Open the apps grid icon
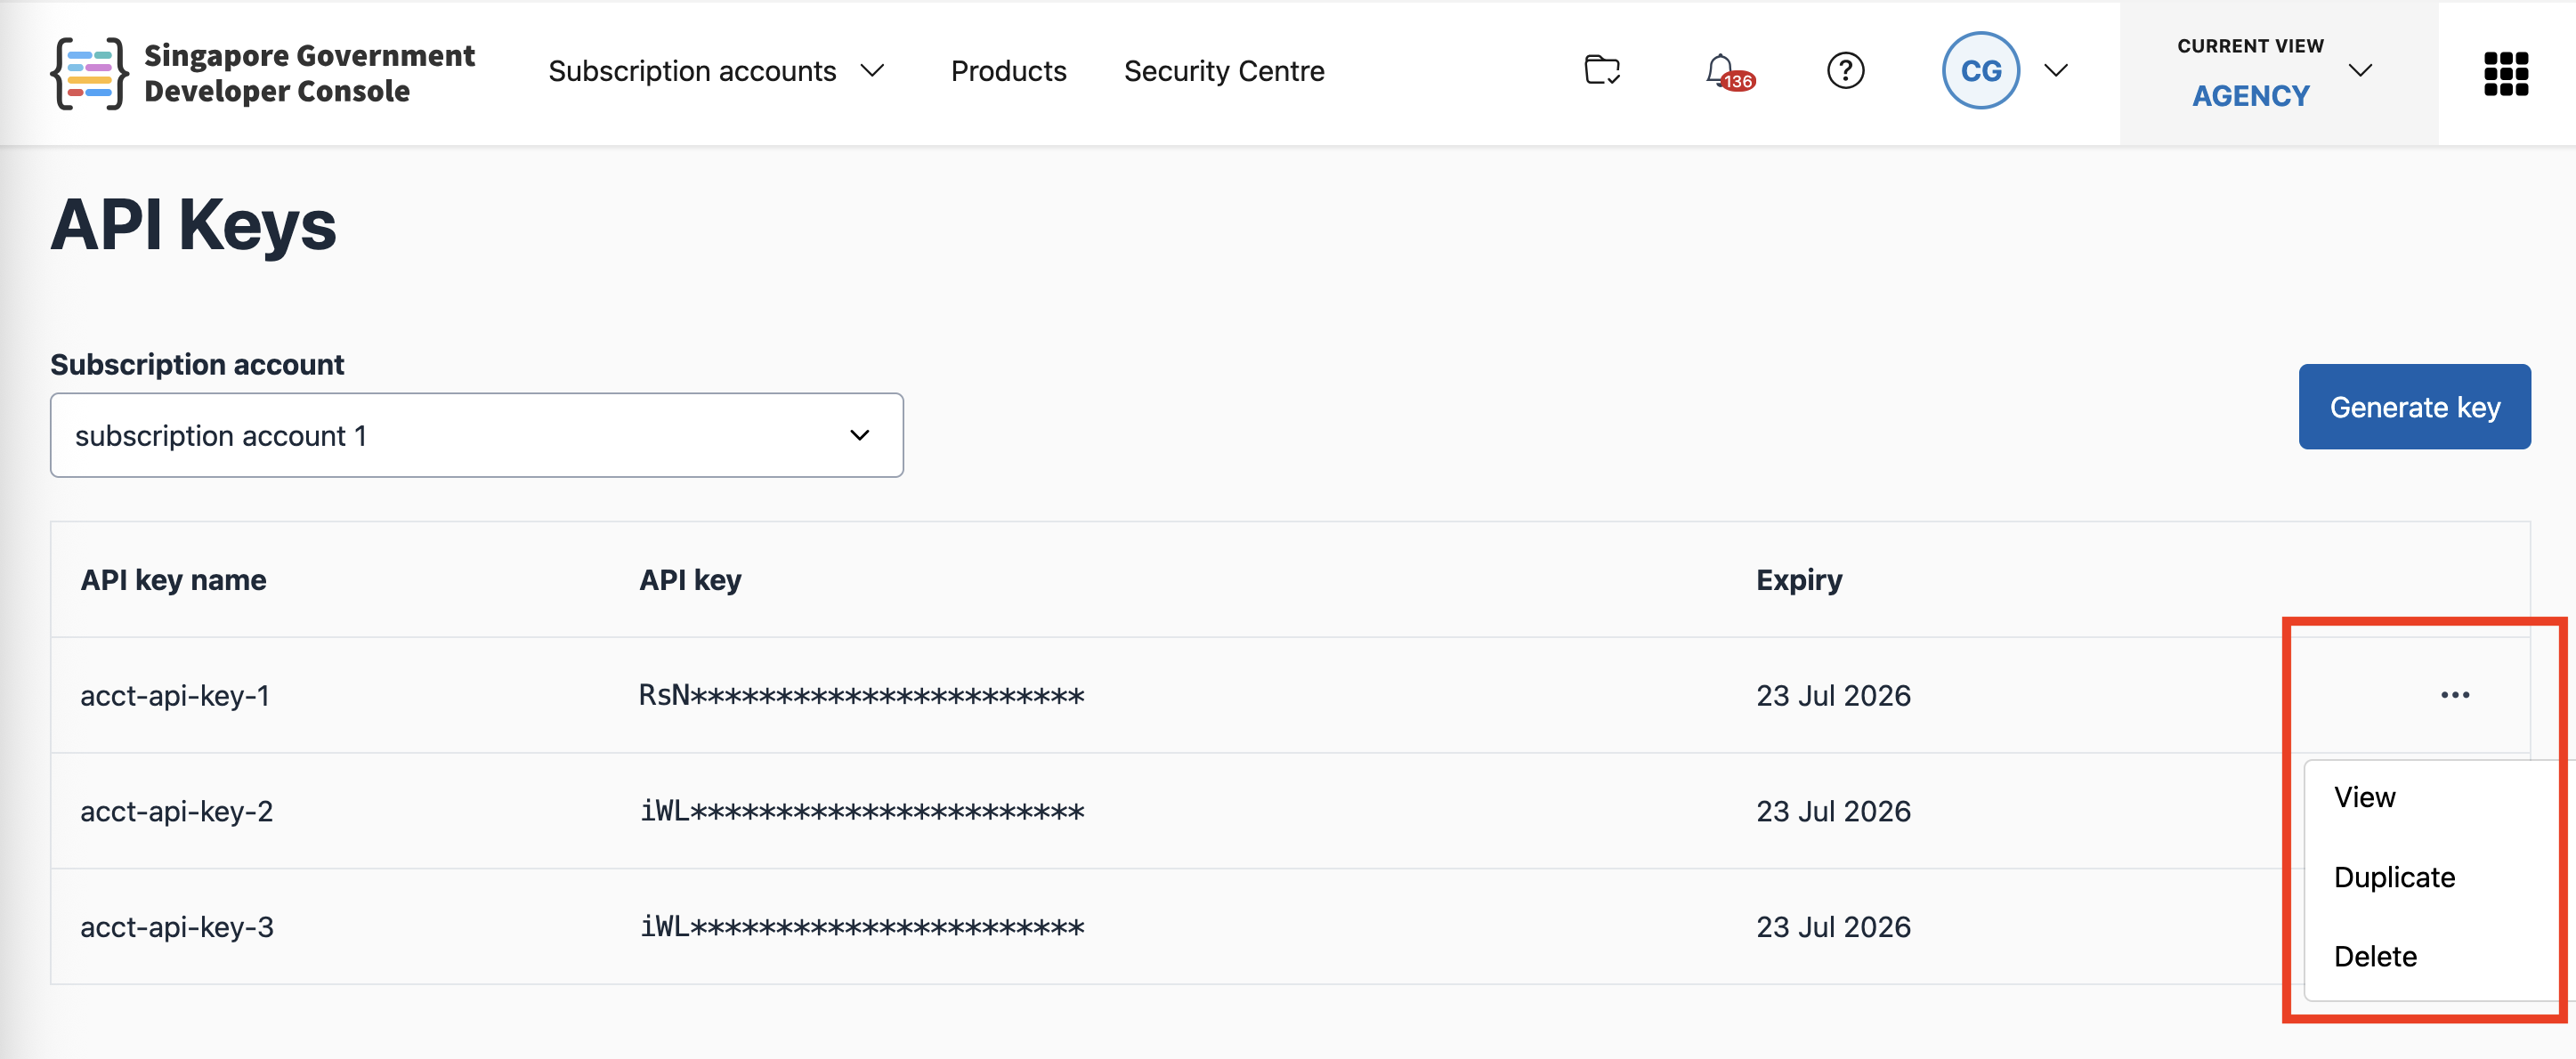 (2505, 73)
